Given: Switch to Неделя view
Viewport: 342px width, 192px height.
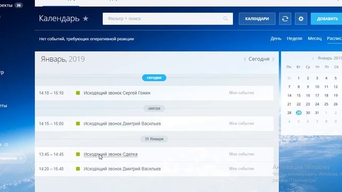Looking at the screenshot, I should [294, 38].
